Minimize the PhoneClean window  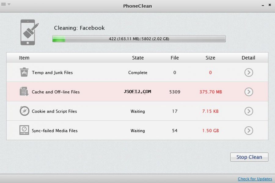pos(263,5)
